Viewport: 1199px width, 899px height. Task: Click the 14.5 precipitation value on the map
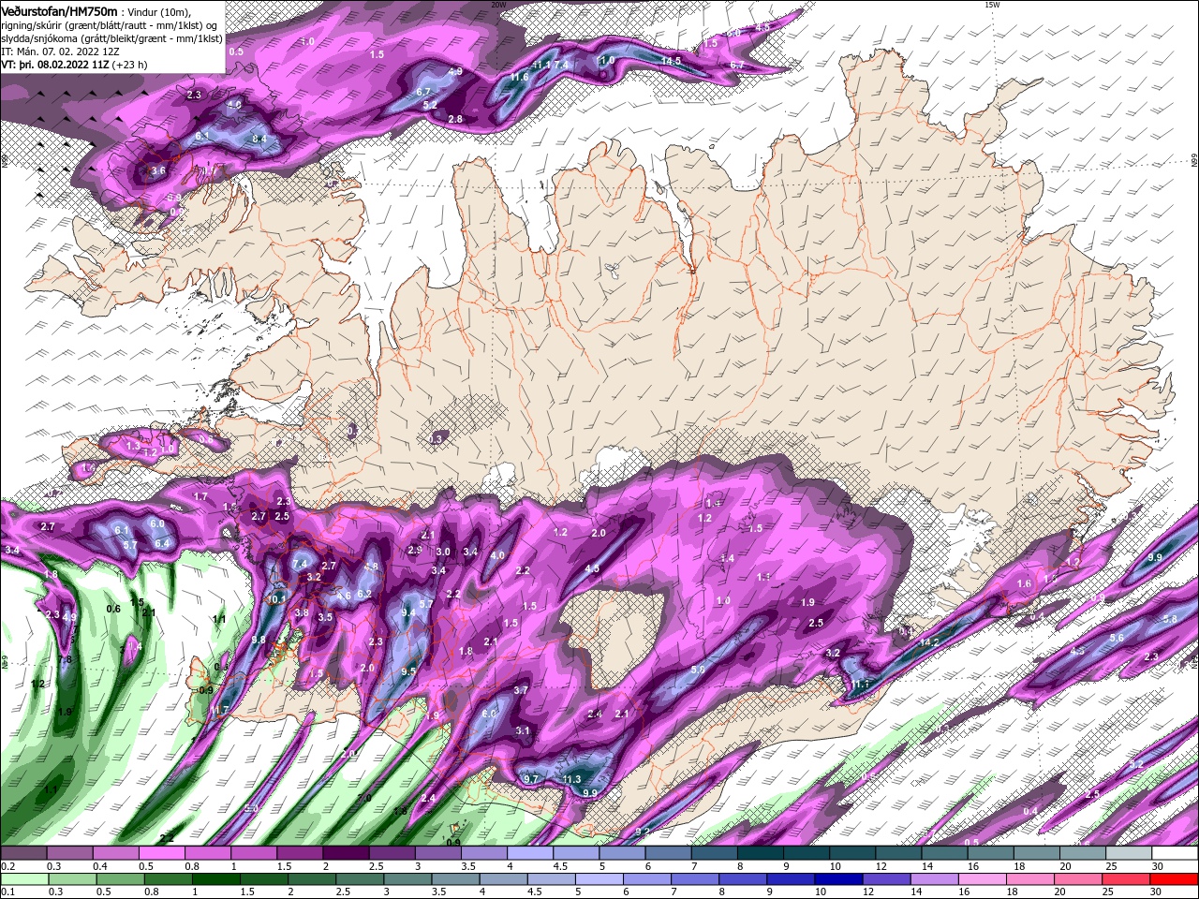pos(671,61)
